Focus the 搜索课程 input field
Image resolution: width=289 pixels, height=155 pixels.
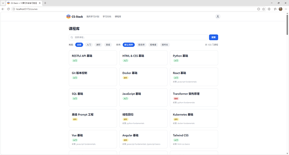tap(138, 37)
